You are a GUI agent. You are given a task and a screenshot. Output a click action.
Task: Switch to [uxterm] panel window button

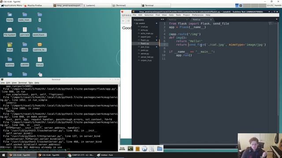click(x=97, y=6)
